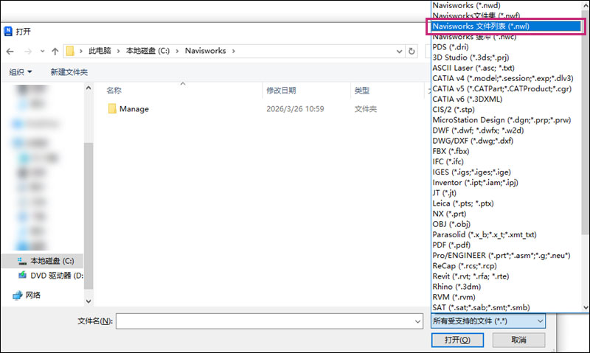Click the sidebar scroll up arrow
Screen dimensions: 590x353
[88, 88]
